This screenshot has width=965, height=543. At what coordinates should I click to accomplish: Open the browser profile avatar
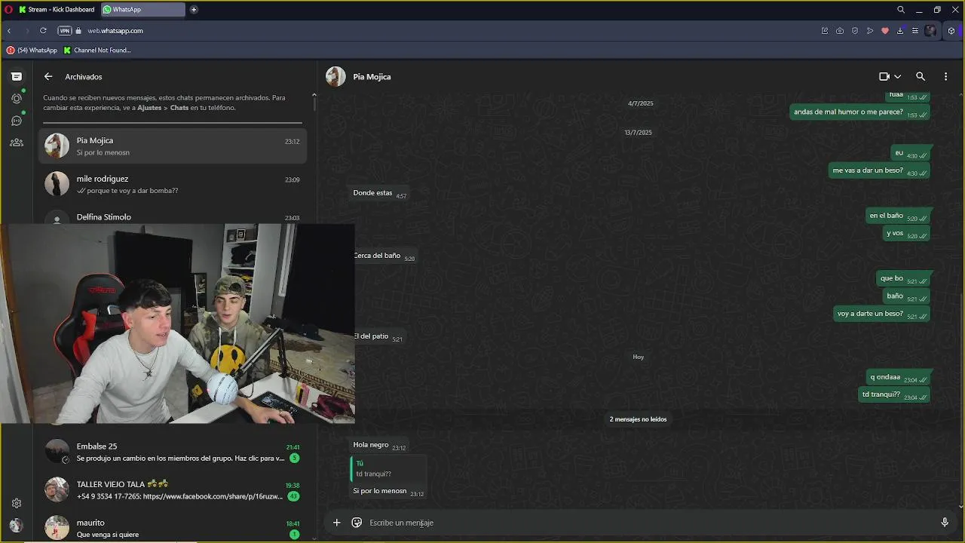click(x=931, y=31)
